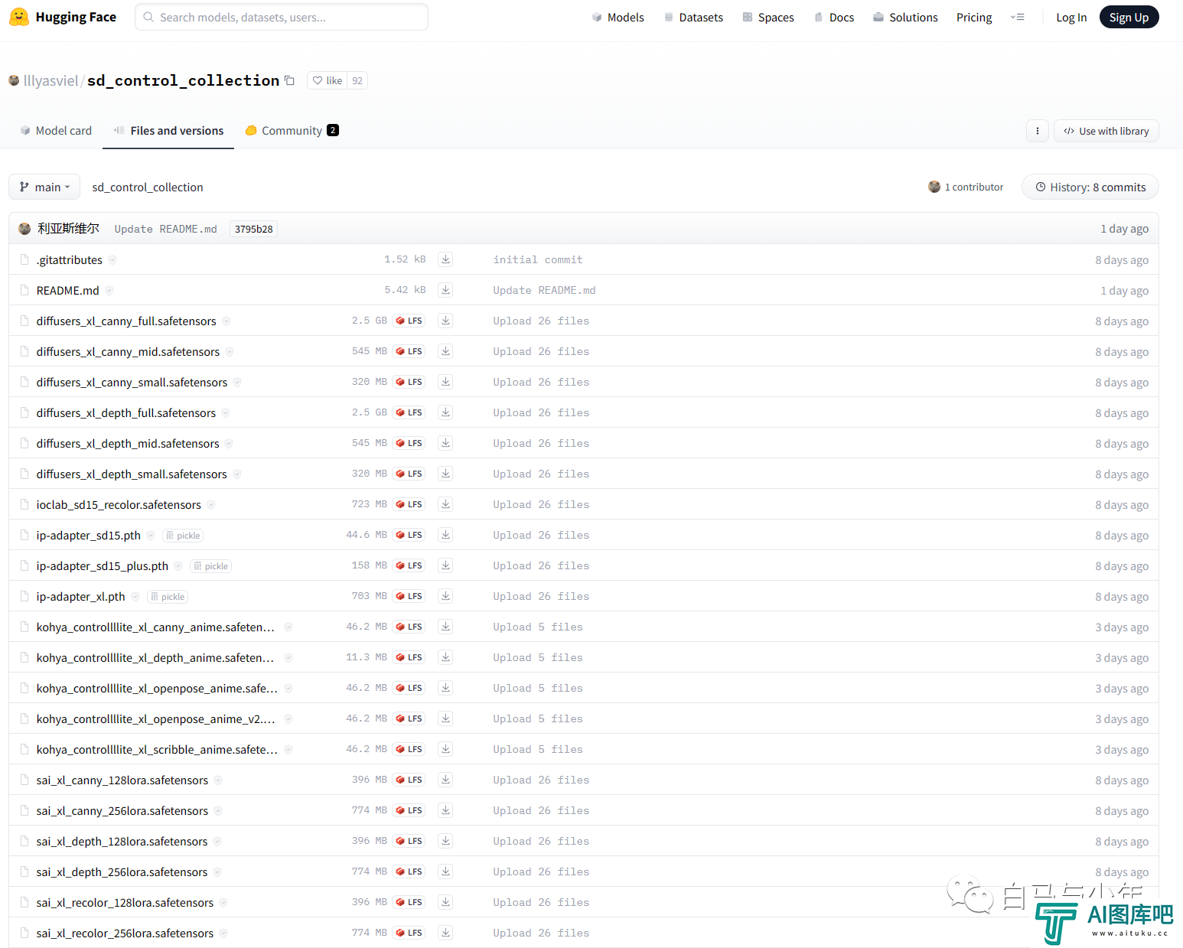Download diffusers_xl_canny_mid.safetensors

[445, 351]
